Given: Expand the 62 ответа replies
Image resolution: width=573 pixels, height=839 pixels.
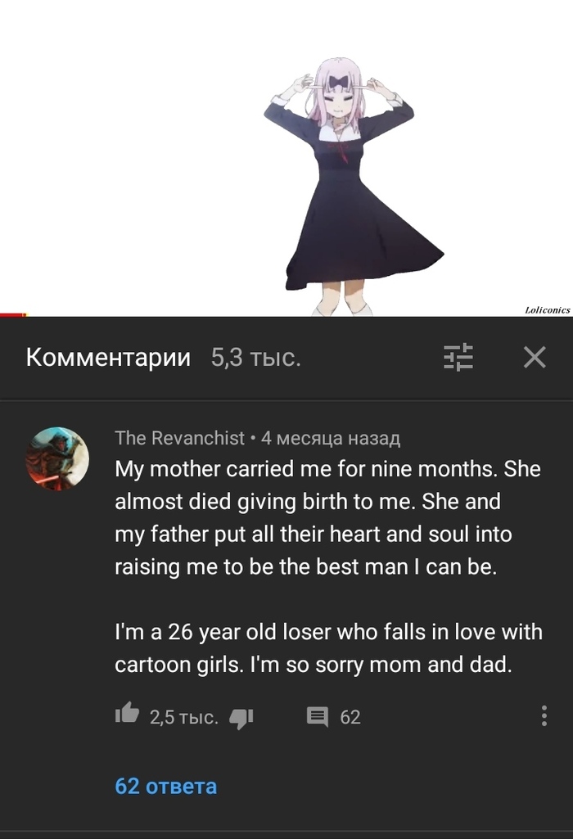Looking at the screenshot, I should tap(166, 786).
